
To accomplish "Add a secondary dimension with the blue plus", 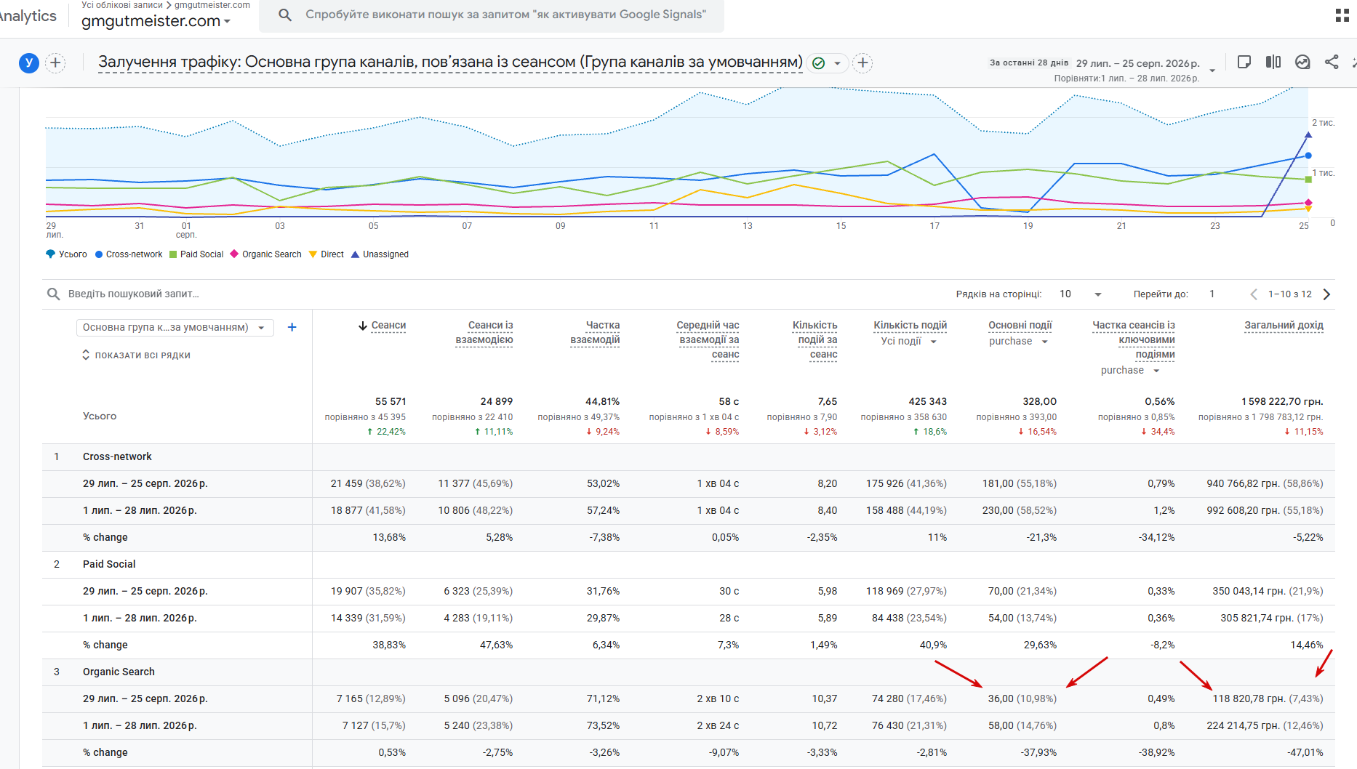I will pyautogui.click(x=292, y=327).
